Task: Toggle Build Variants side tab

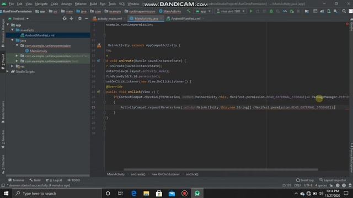Action: (3, 112)
